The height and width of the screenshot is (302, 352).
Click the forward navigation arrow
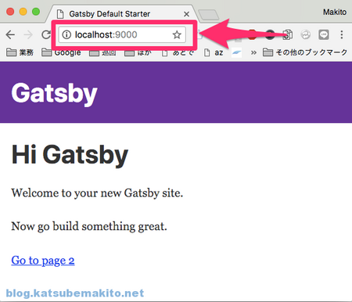point(28,34)
